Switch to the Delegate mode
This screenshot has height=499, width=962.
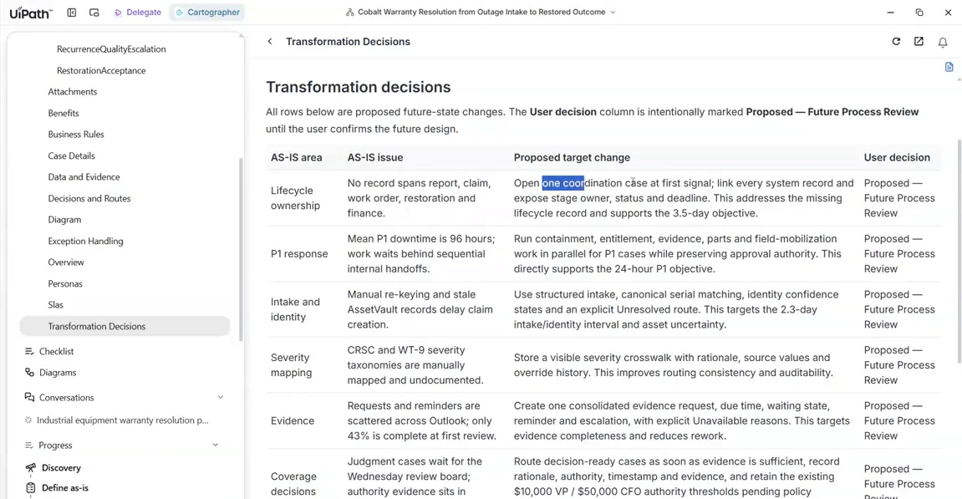(x=137, y=13)
